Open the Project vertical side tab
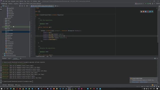Screen dimensions: 160x90 tap(1, 8)
